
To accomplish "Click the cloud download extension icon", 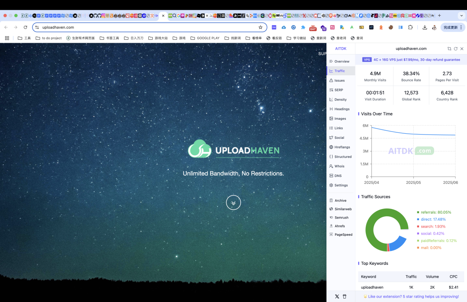I will (x=284, y=27).
